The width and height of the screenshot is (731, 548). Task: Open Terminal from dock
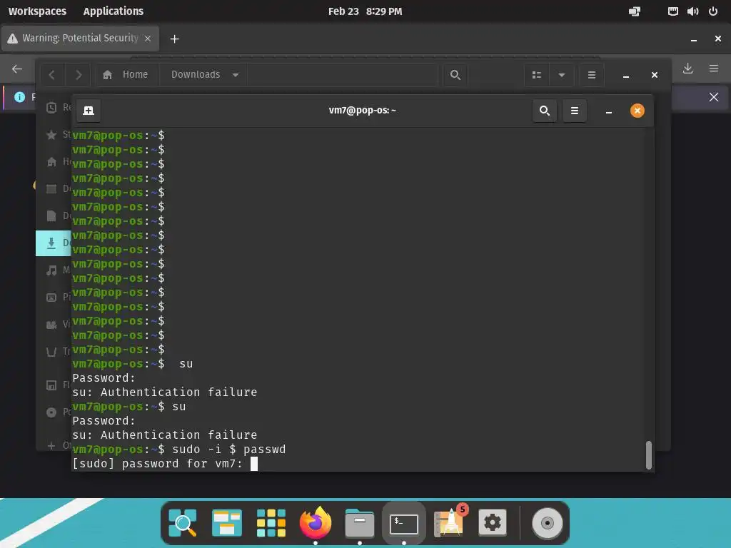pos(404,523)
